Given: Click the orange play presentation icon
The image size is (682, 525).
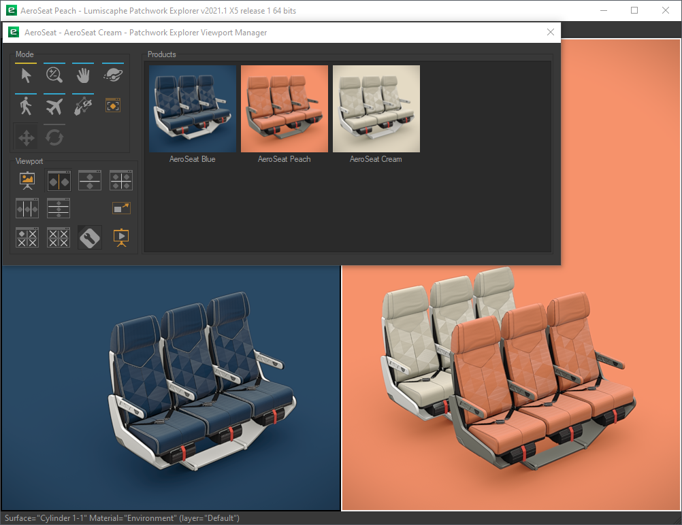Looking at the screenshot, I should [x=121, y=237].
